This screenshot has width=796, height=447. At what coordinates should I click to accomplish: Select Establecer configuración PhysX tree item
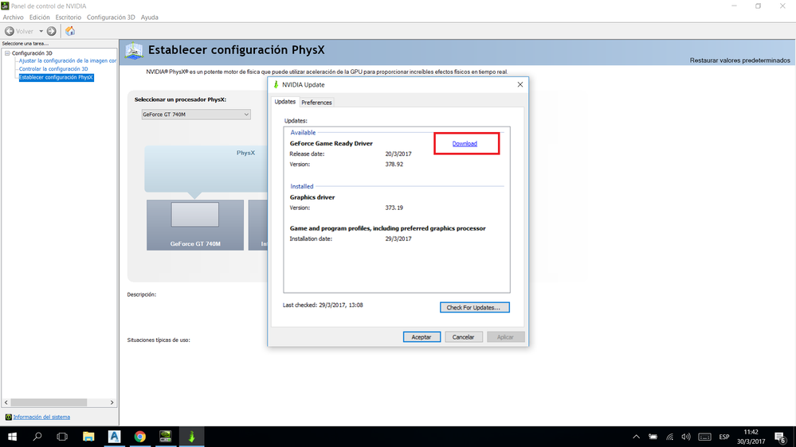(x=56, y=77)
